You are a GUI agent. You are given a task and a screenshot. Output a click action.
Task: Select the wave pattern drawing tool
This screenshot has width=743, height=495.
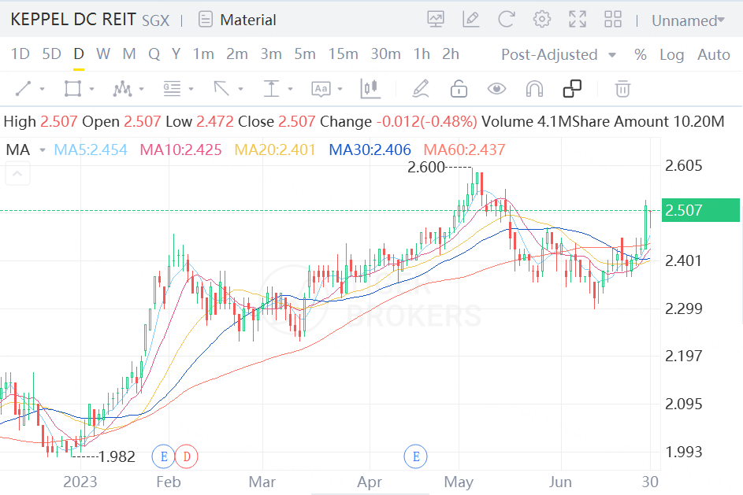pos(122,88)
